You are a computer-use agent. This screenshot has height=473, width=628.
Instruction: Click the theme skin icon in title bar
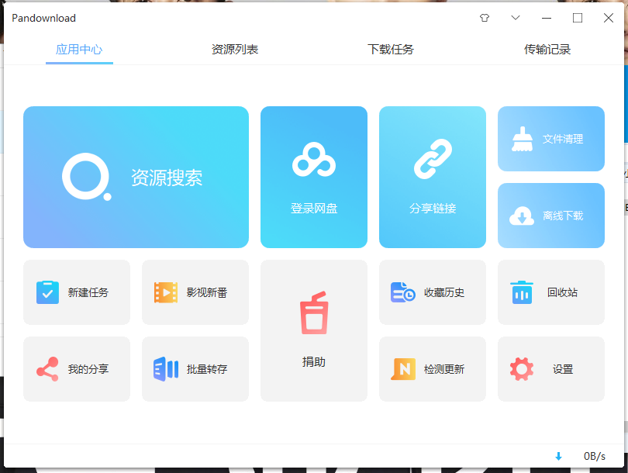485,17
